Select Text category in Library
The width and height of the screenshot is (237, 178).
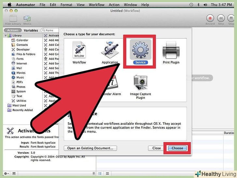tap(19, 96)
